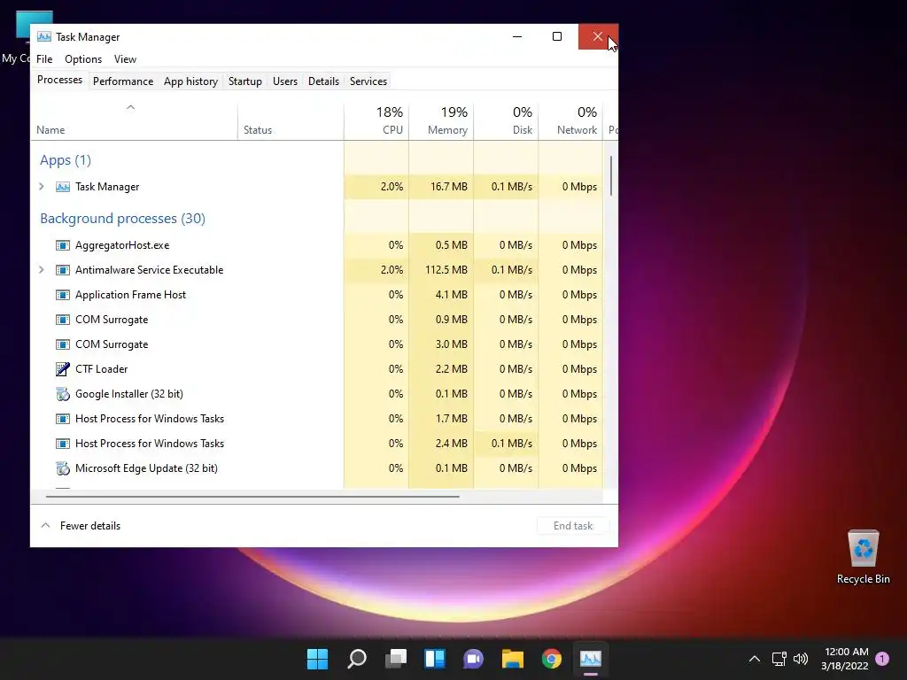The width and height of the screenshot is (907, 680).
Task: Click the vertical scrollbar in process list
Action: 611,176
